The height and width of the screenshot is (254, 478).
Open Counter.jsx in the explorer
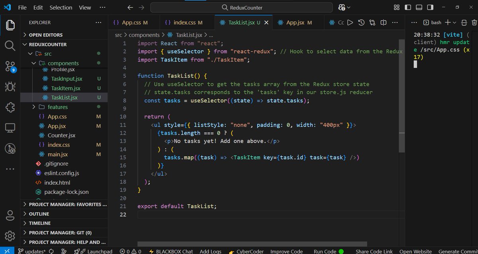[x=64, y=135]
